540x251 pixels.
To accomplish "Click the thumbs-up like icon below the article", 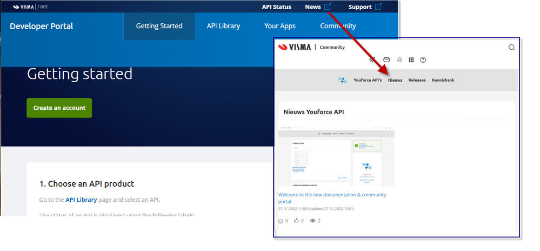I will (296, 220).
